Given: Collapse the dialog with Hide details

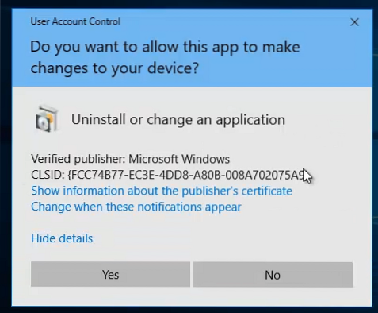Looking at the screenshot, I should tap(62, 238).
